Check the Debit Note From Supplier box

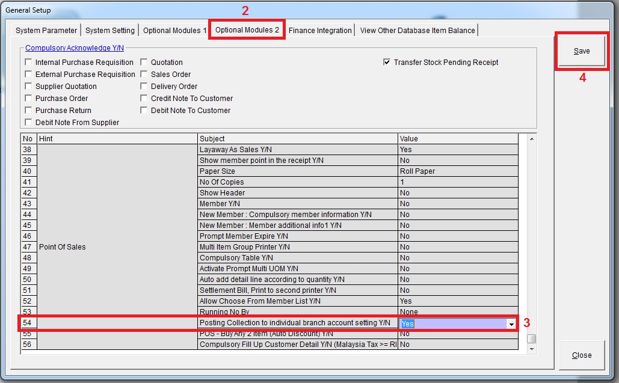point(29,123)
